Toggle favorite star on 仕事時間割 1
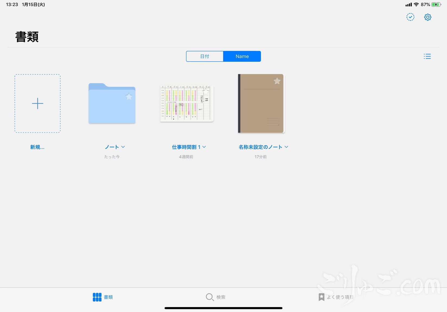Screen dimensions: 447x312 coord(206,92)
